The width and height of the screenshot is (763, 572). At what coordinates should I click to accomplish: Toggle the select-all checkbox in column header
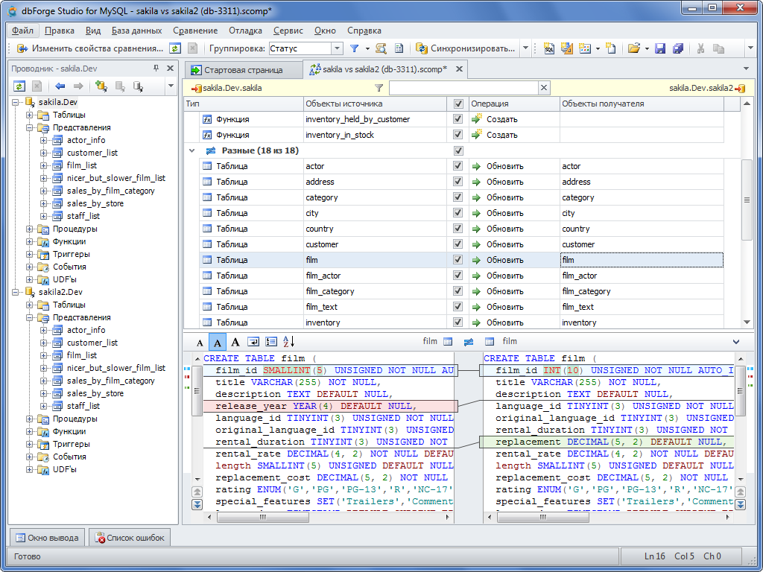click(x=458, y=104)
